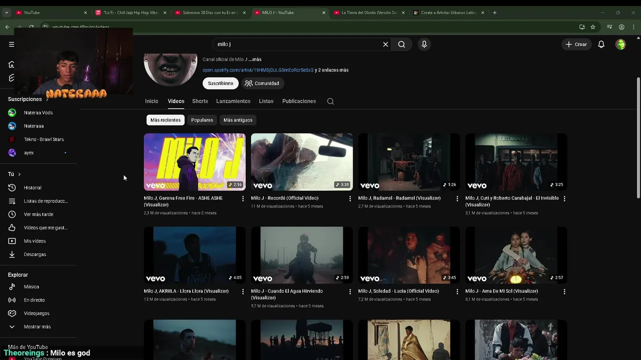Screen dimensions: 641x360
Task: Open options for El Invisible video
Action: pos(564,198)
